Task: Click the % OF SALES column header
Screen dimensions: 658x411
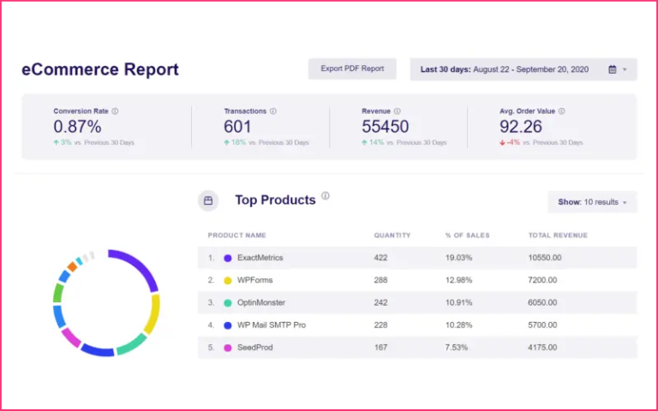Action: (x=468, y=235)
